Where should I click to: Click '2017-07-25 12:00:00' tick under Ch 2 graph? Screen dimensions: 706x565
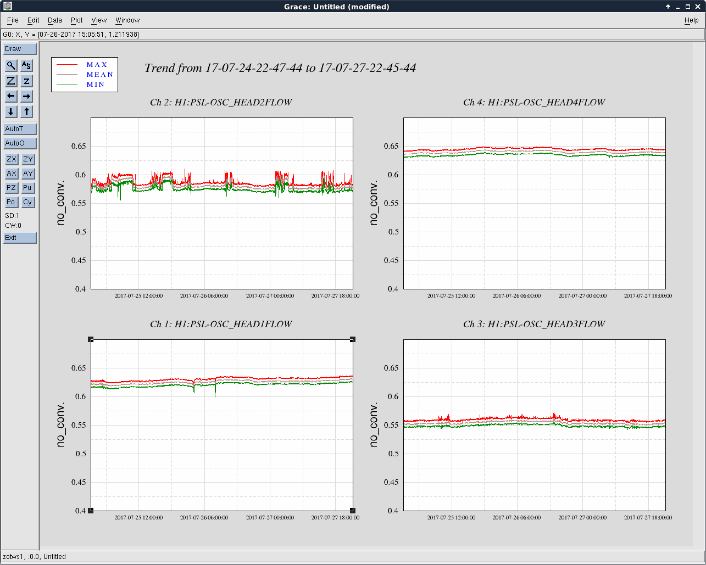138,295
